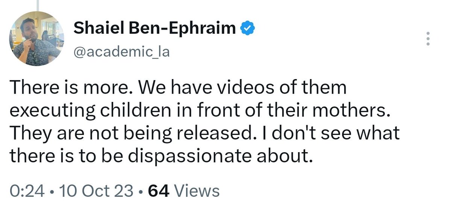Click the blue verified checkmark badge
This screenshot has height=214, width=451.
248,28
